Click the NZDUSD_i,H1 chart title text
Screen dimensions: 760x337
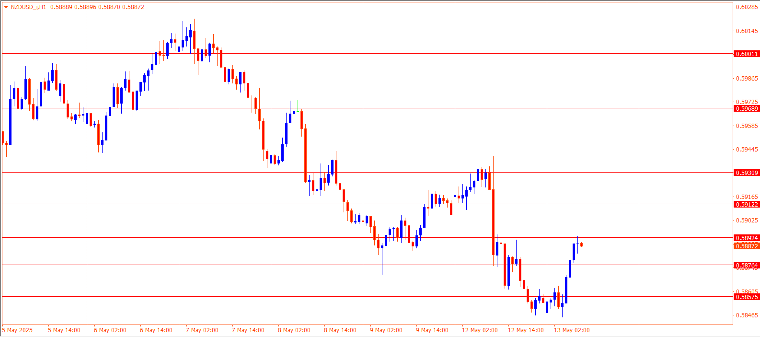point(28,7)
